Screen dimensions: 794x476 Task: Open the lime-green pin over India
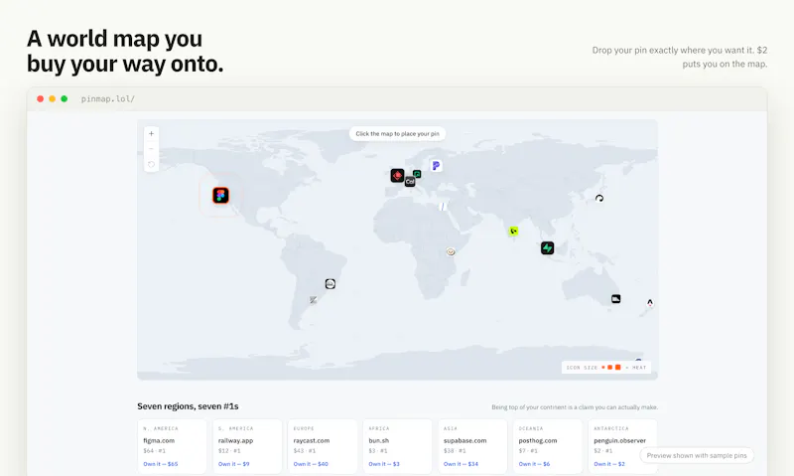(x=513, y=232)
